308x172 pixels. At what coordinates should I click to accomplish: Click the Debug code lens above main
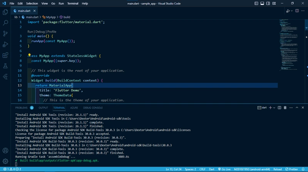(40, 31)
